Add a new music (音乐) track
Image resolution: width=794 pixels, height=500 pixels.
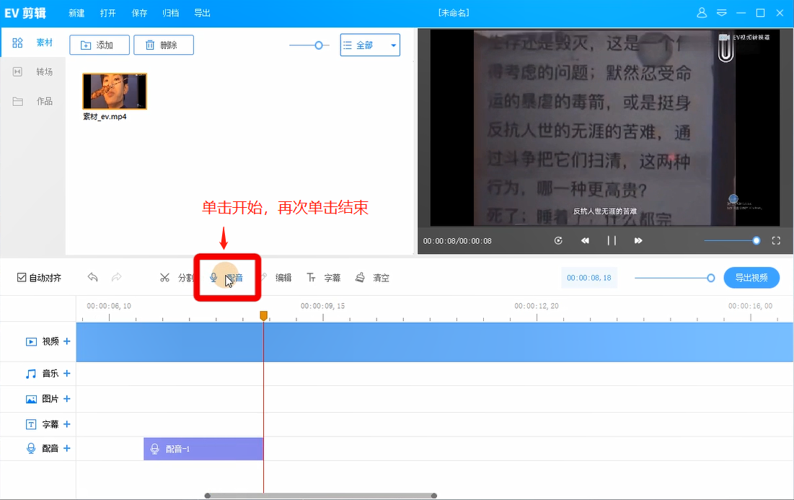pyautogui.click(x=67, y=374)
